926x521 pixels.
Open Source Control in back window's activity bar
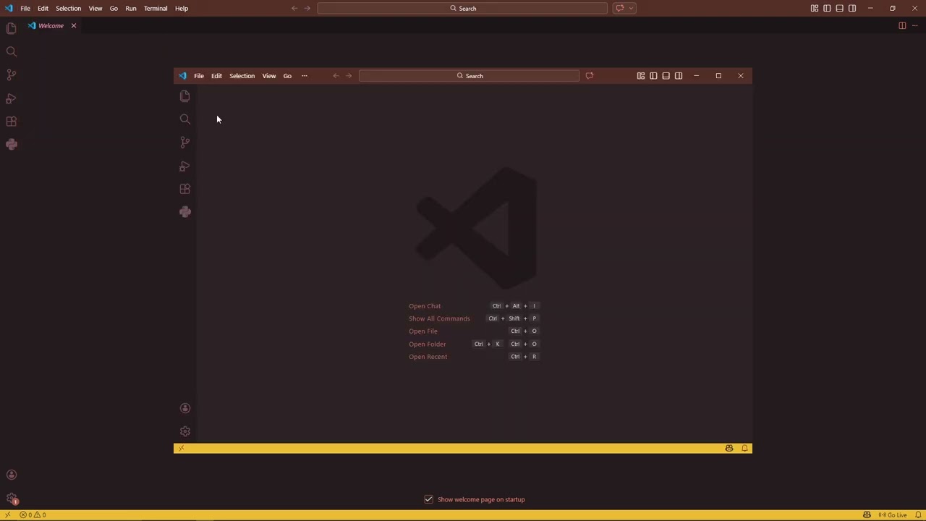coord(11,75)
